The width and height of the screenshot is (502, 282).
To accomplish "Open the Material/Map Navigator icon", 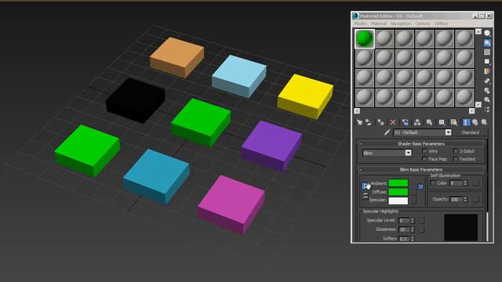I will coord(487,110).
